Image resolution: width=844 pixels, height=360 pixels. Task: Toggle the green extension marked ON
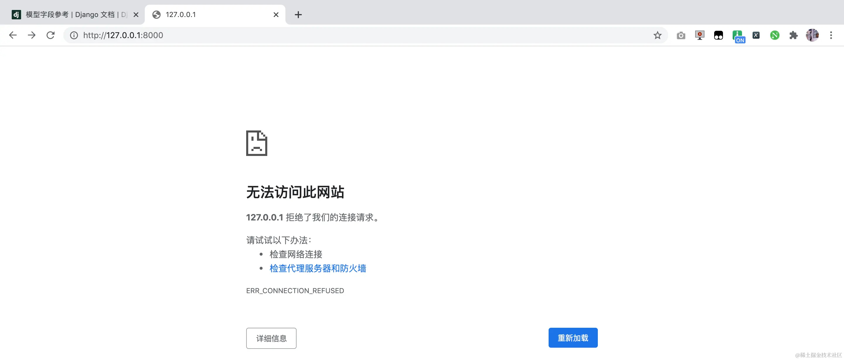pyautogui.click(x=738, y=36)
